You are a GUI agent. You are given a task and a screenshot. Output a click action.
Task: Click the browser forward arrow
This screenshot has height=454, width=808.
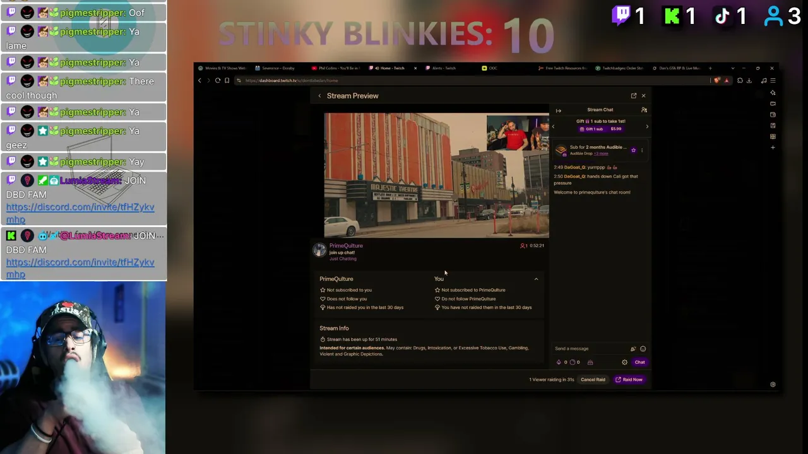[208, 81]
